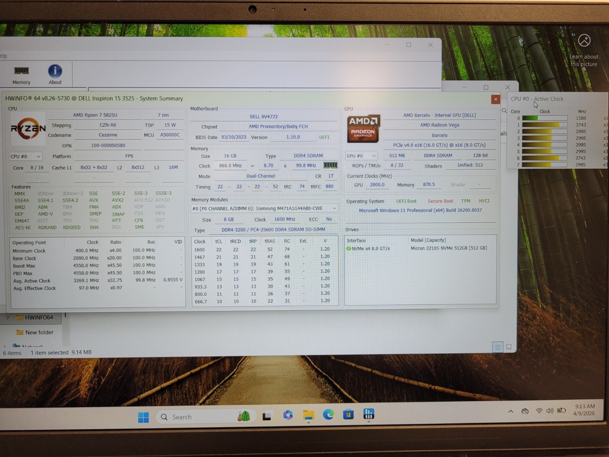Open the CPU #0 selector dropdown
The width and height of the screenshot is (609, 457).
25,156
